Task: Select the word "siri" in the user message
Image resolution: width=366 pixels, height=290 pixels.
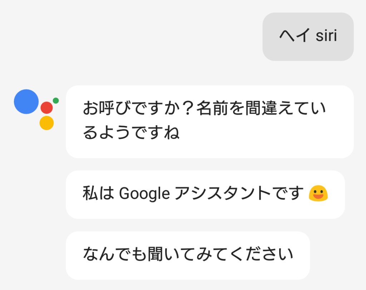Action: tap(326, 36)
